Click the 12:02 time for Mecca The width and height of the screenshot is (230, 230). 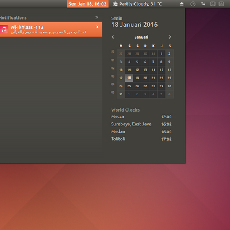click(x=166, y=117)
